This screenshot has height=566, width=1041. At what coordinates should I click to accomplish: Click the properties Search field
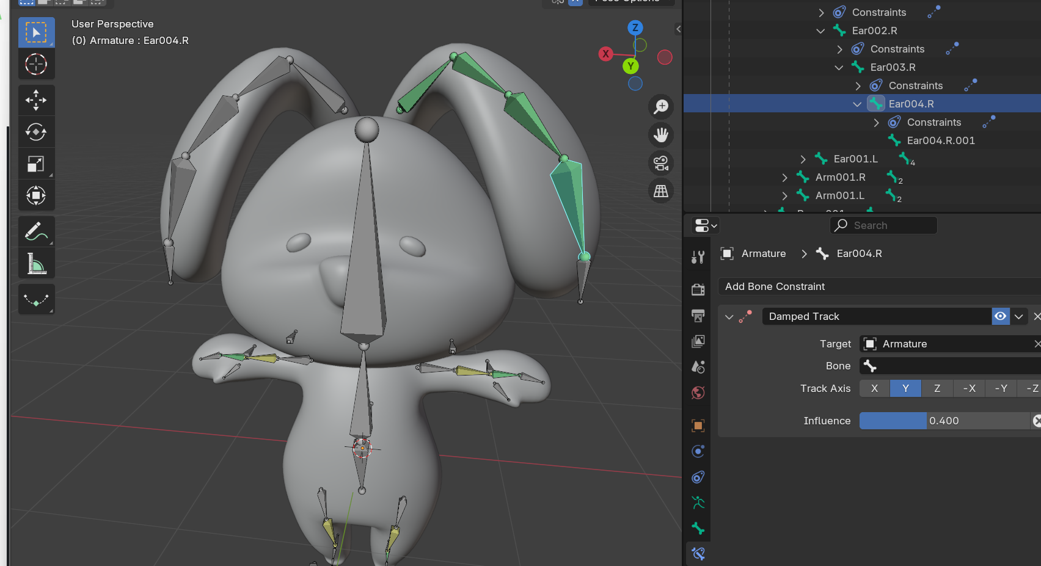coord(883,225)
